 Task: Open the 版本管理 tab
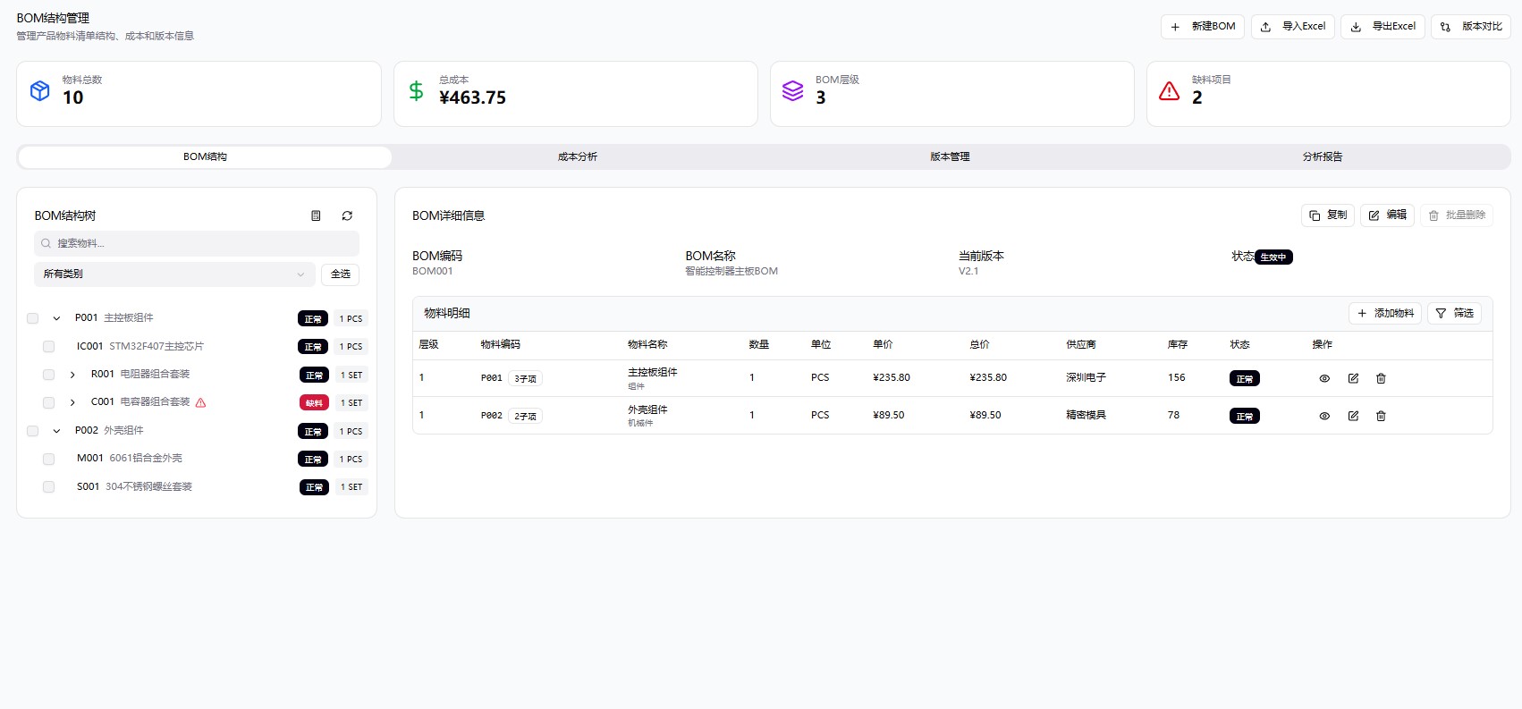coord(950,156)
